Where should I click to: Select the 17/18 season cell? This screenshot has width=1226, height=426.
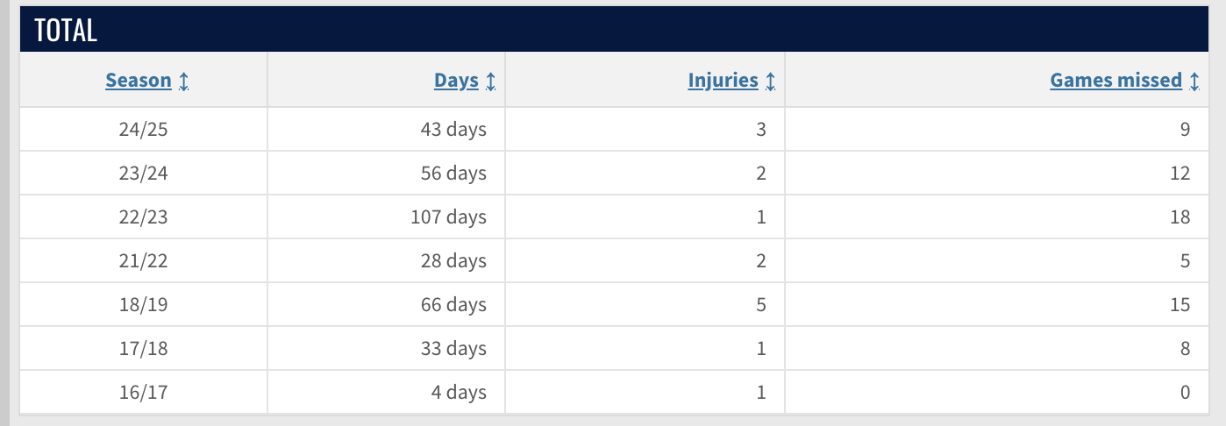point(143,349)
